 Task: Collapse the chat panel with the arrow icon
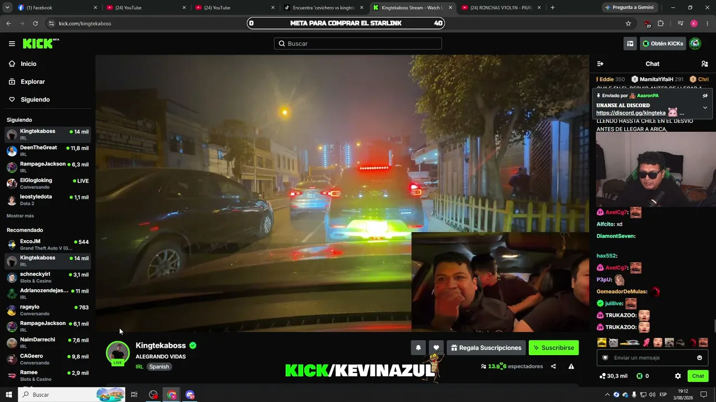[x=600, y=64]
